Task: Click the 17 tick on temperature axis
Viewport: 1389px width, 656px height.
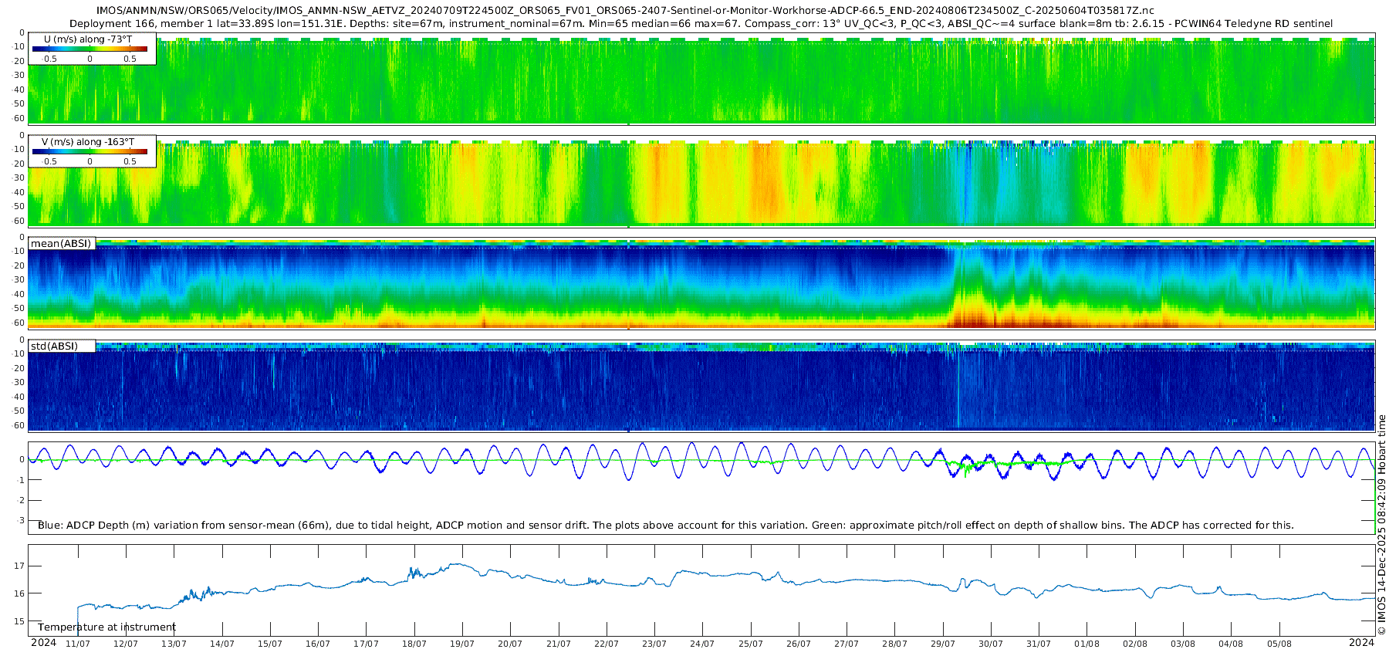Action: [19, 566]
